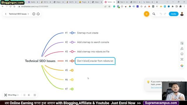Open the connections icon in right sidebar
The image size is (187, 105).
pos(182,59)
